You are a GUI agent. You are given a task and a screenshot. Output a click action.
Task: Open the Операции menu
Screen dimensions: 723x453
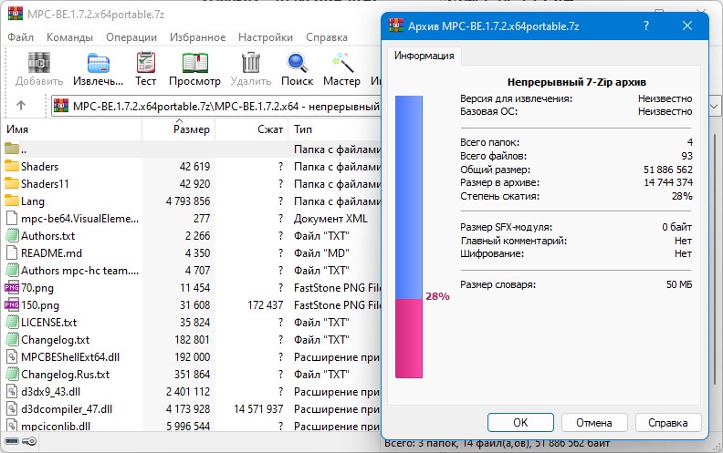tap(131, 37)
